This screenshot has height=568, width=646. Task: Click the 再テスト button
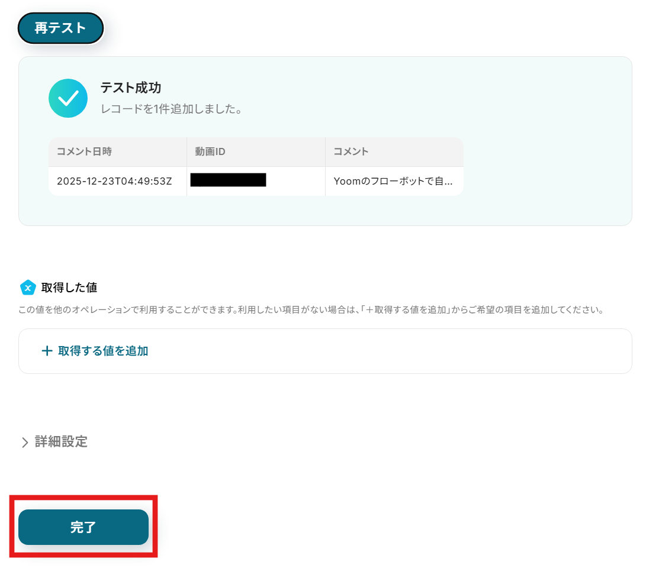60,28
